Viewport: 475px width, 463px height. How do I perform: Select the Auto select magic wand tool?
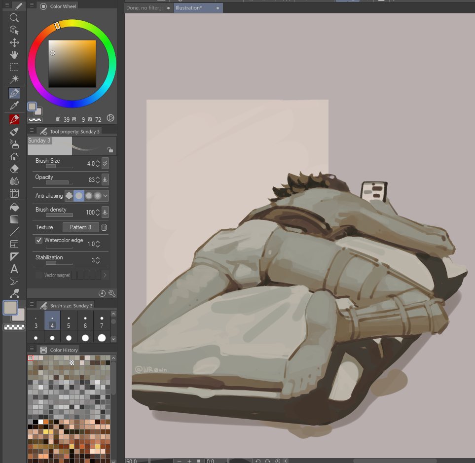pyautogui.click(x=14, y=79)
